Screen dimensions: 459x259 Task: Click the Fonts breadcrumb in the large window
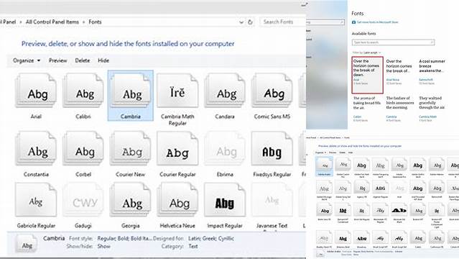pos(95,22)
